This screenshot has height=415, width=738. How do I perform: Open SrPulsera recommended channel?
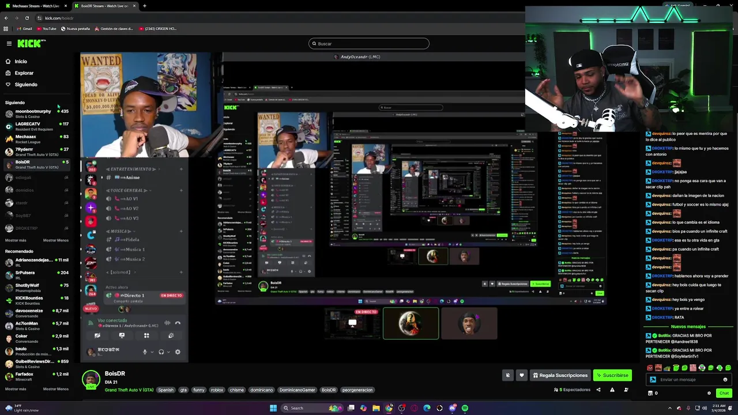[x=37, y=275]
